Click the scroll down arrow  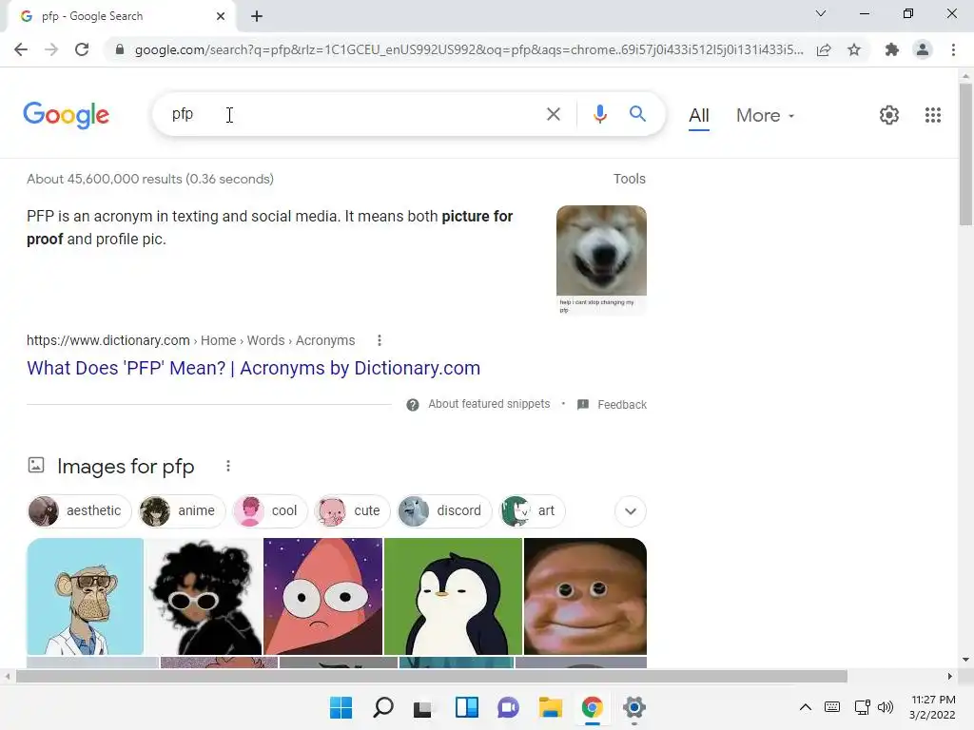pyautogui.click(x=965, y=660)
